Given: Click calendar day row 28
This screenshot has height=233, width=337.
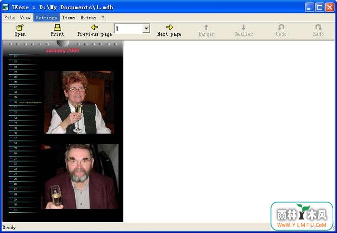Looking at the screenshot, I should point(24,194).
